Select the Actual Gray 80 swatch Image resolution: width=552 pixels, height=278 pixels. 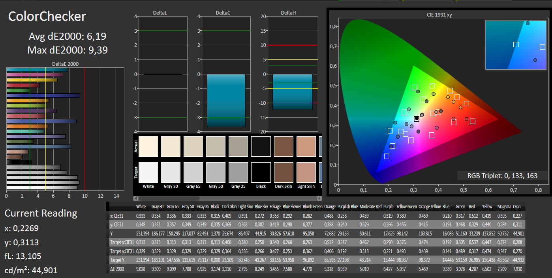tap(171, 146)
